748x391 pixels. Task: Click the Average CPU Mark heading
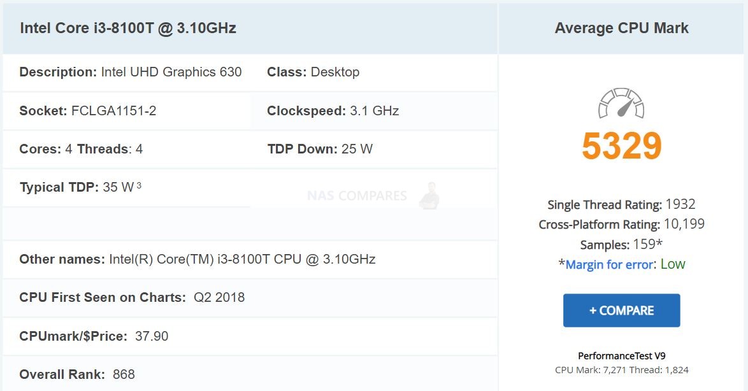coord(622,28)
